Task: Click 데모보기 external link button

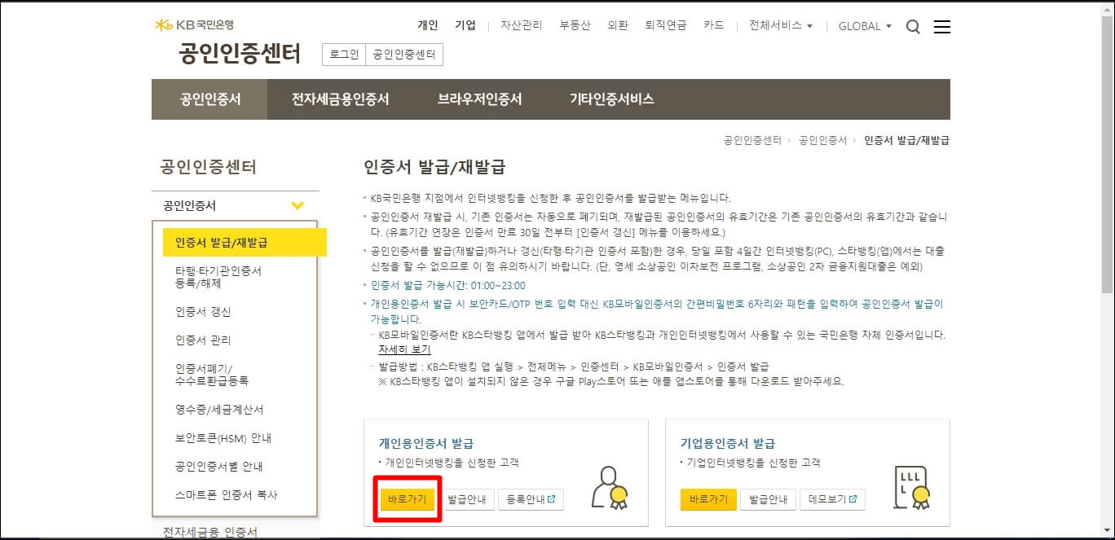Action: 832,499
